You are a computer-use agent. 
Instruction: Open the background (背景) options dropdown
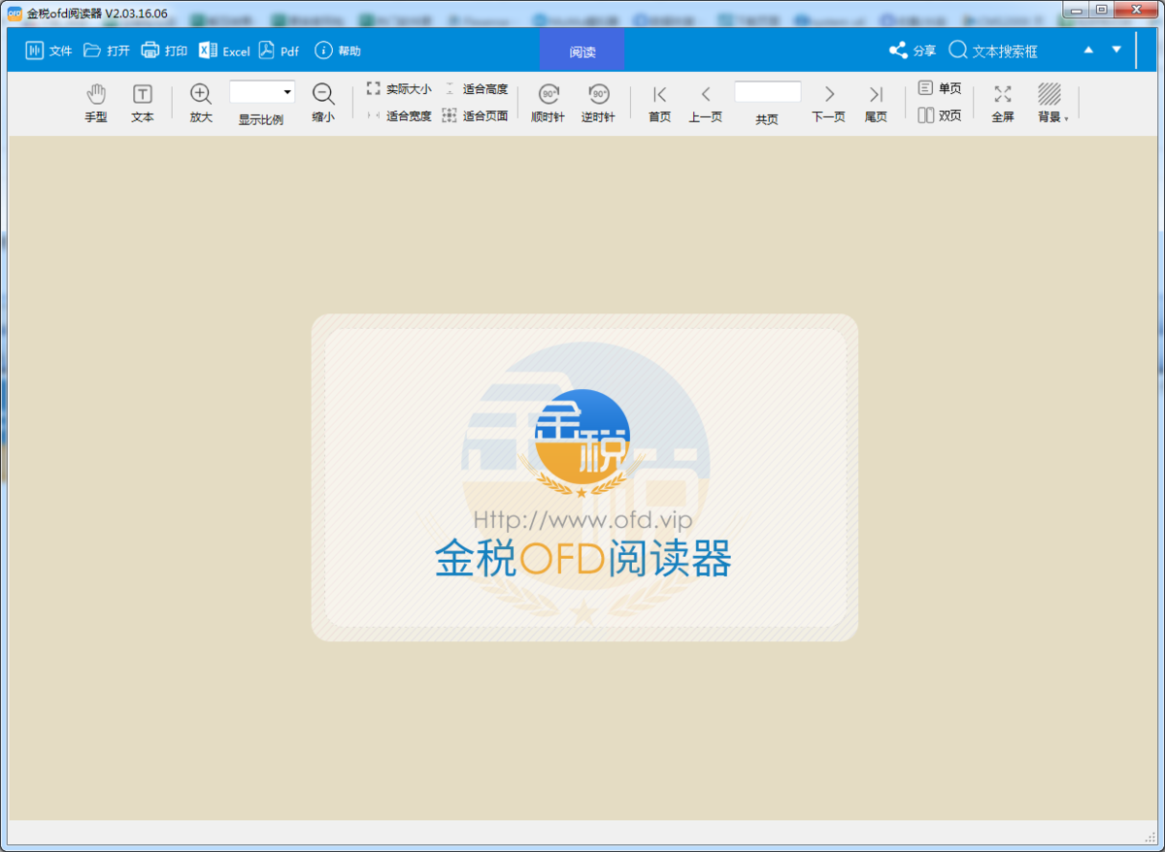click(1051, 101)
